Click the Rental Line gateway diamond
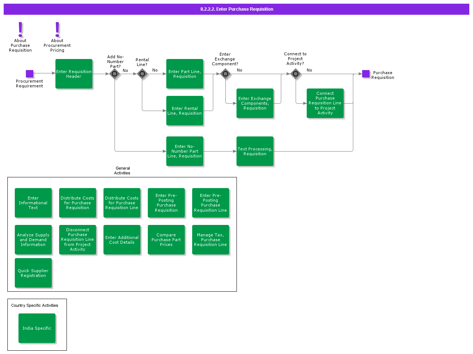 pos(142,74)
